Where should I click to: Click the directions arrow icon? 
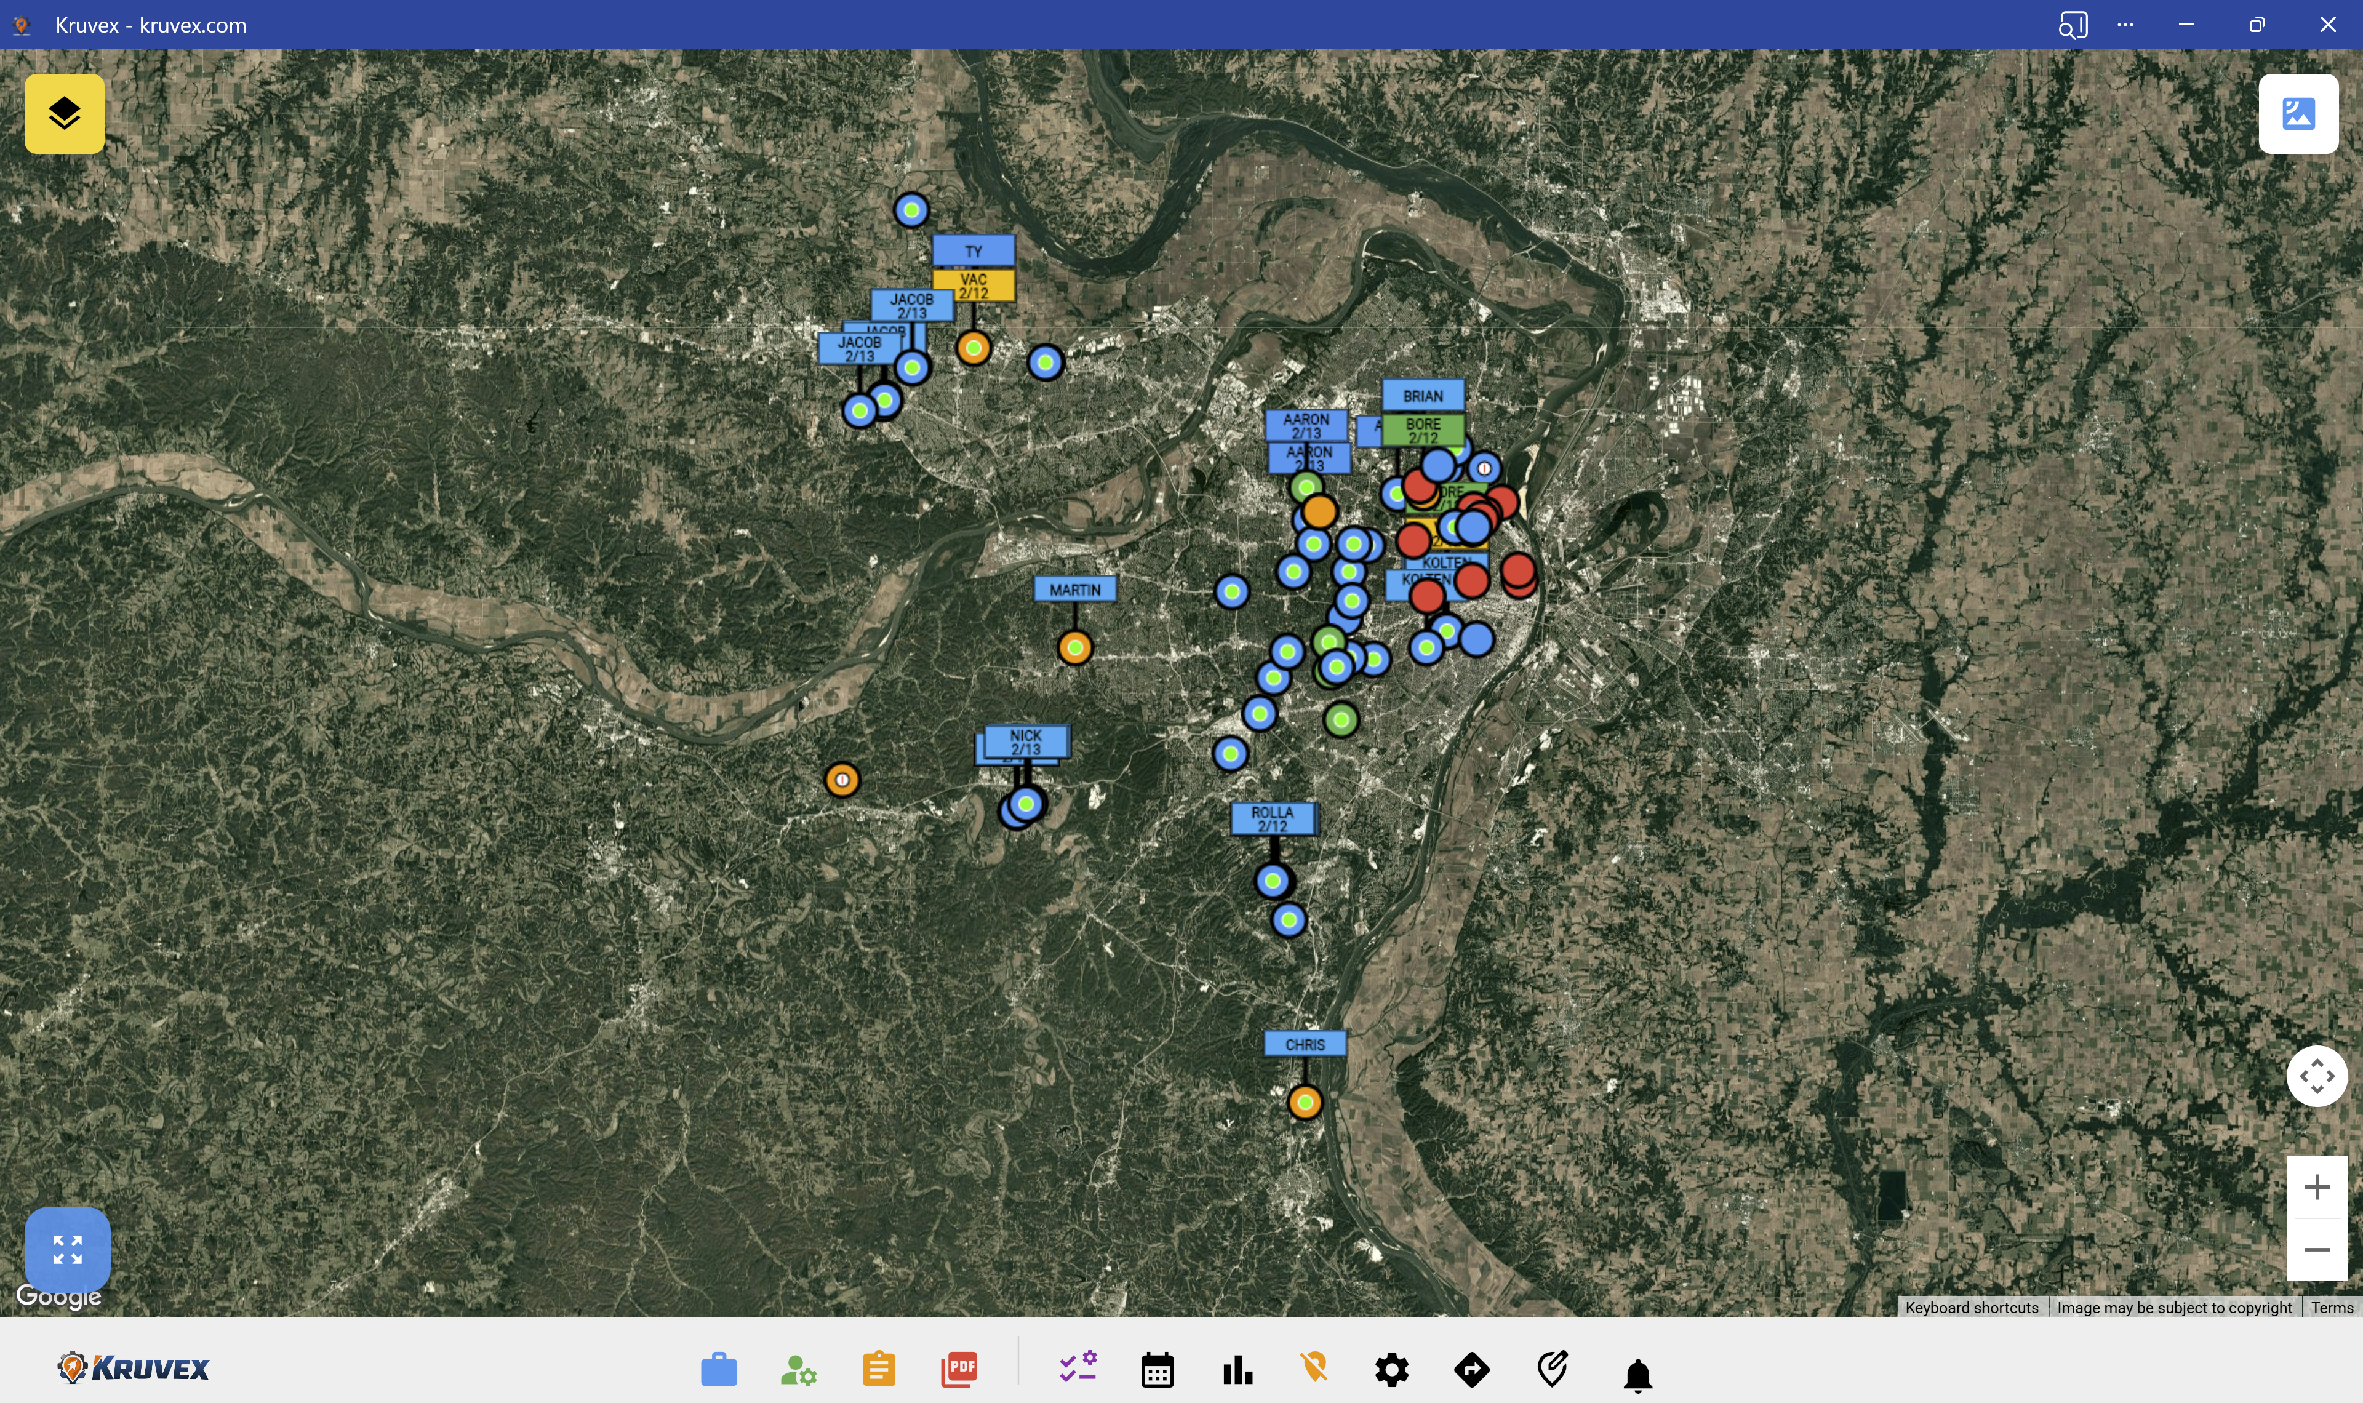tap(1472, 1369)
